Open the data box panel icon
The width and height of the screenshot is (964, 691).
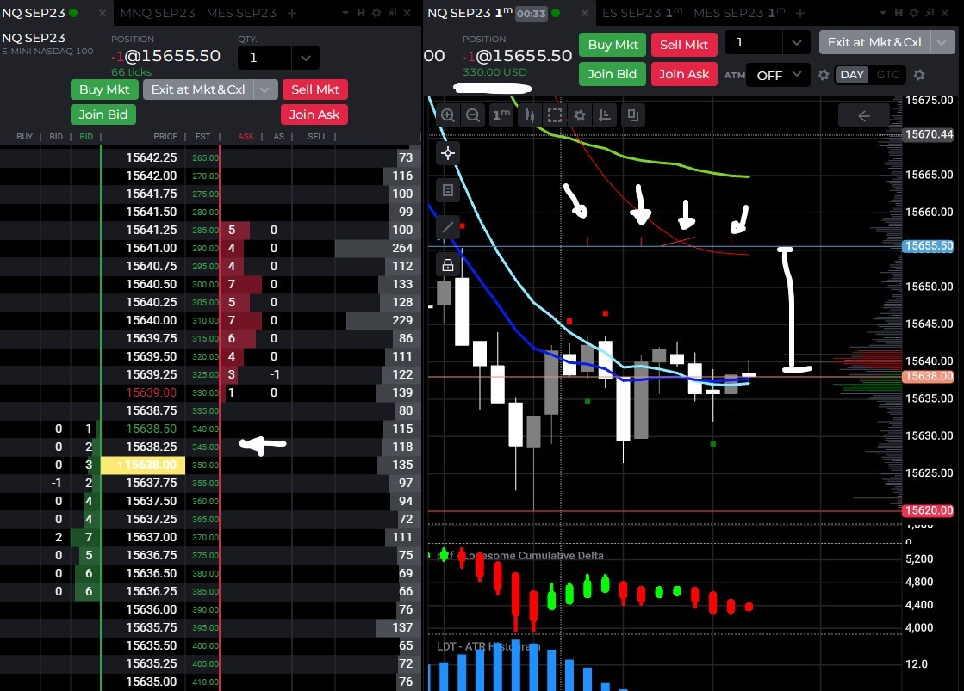coord(448,190)
